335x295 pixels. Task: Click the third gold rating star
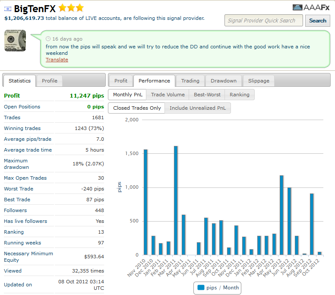coord(79,8)
